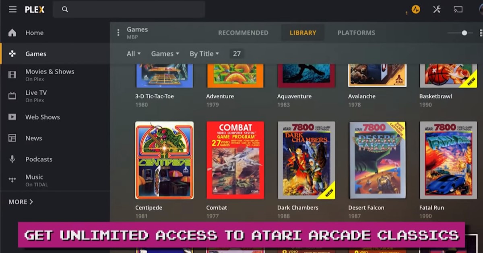Click the Music TIDAL icon
Screen dimensions: 483x253
pyautogui.click(x=12, y=180)
